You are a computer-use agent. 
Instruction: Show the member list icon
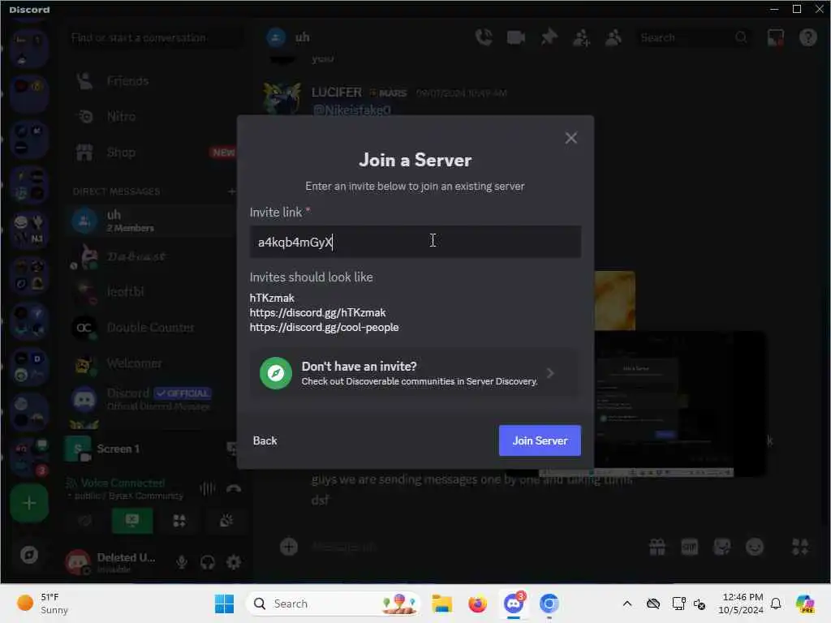tap(614, 37)
